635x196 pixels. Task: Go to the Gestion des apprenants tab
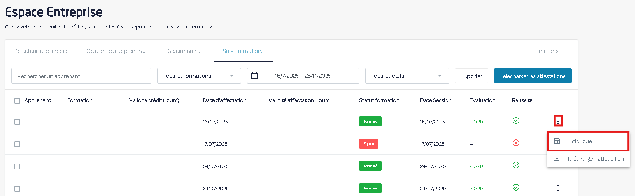point(116,51)
